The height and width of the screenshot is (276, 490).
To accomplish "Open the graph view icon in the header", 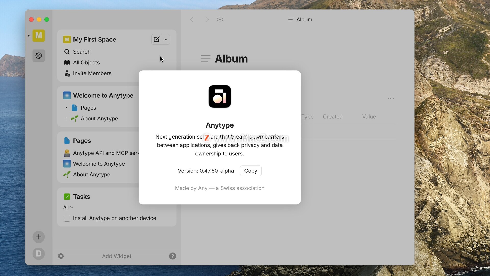I will click(x=220, y=19).
